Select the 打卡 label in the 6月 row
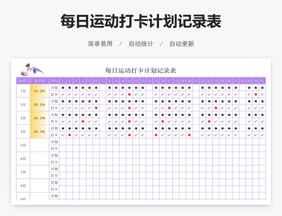 [55, 162]
